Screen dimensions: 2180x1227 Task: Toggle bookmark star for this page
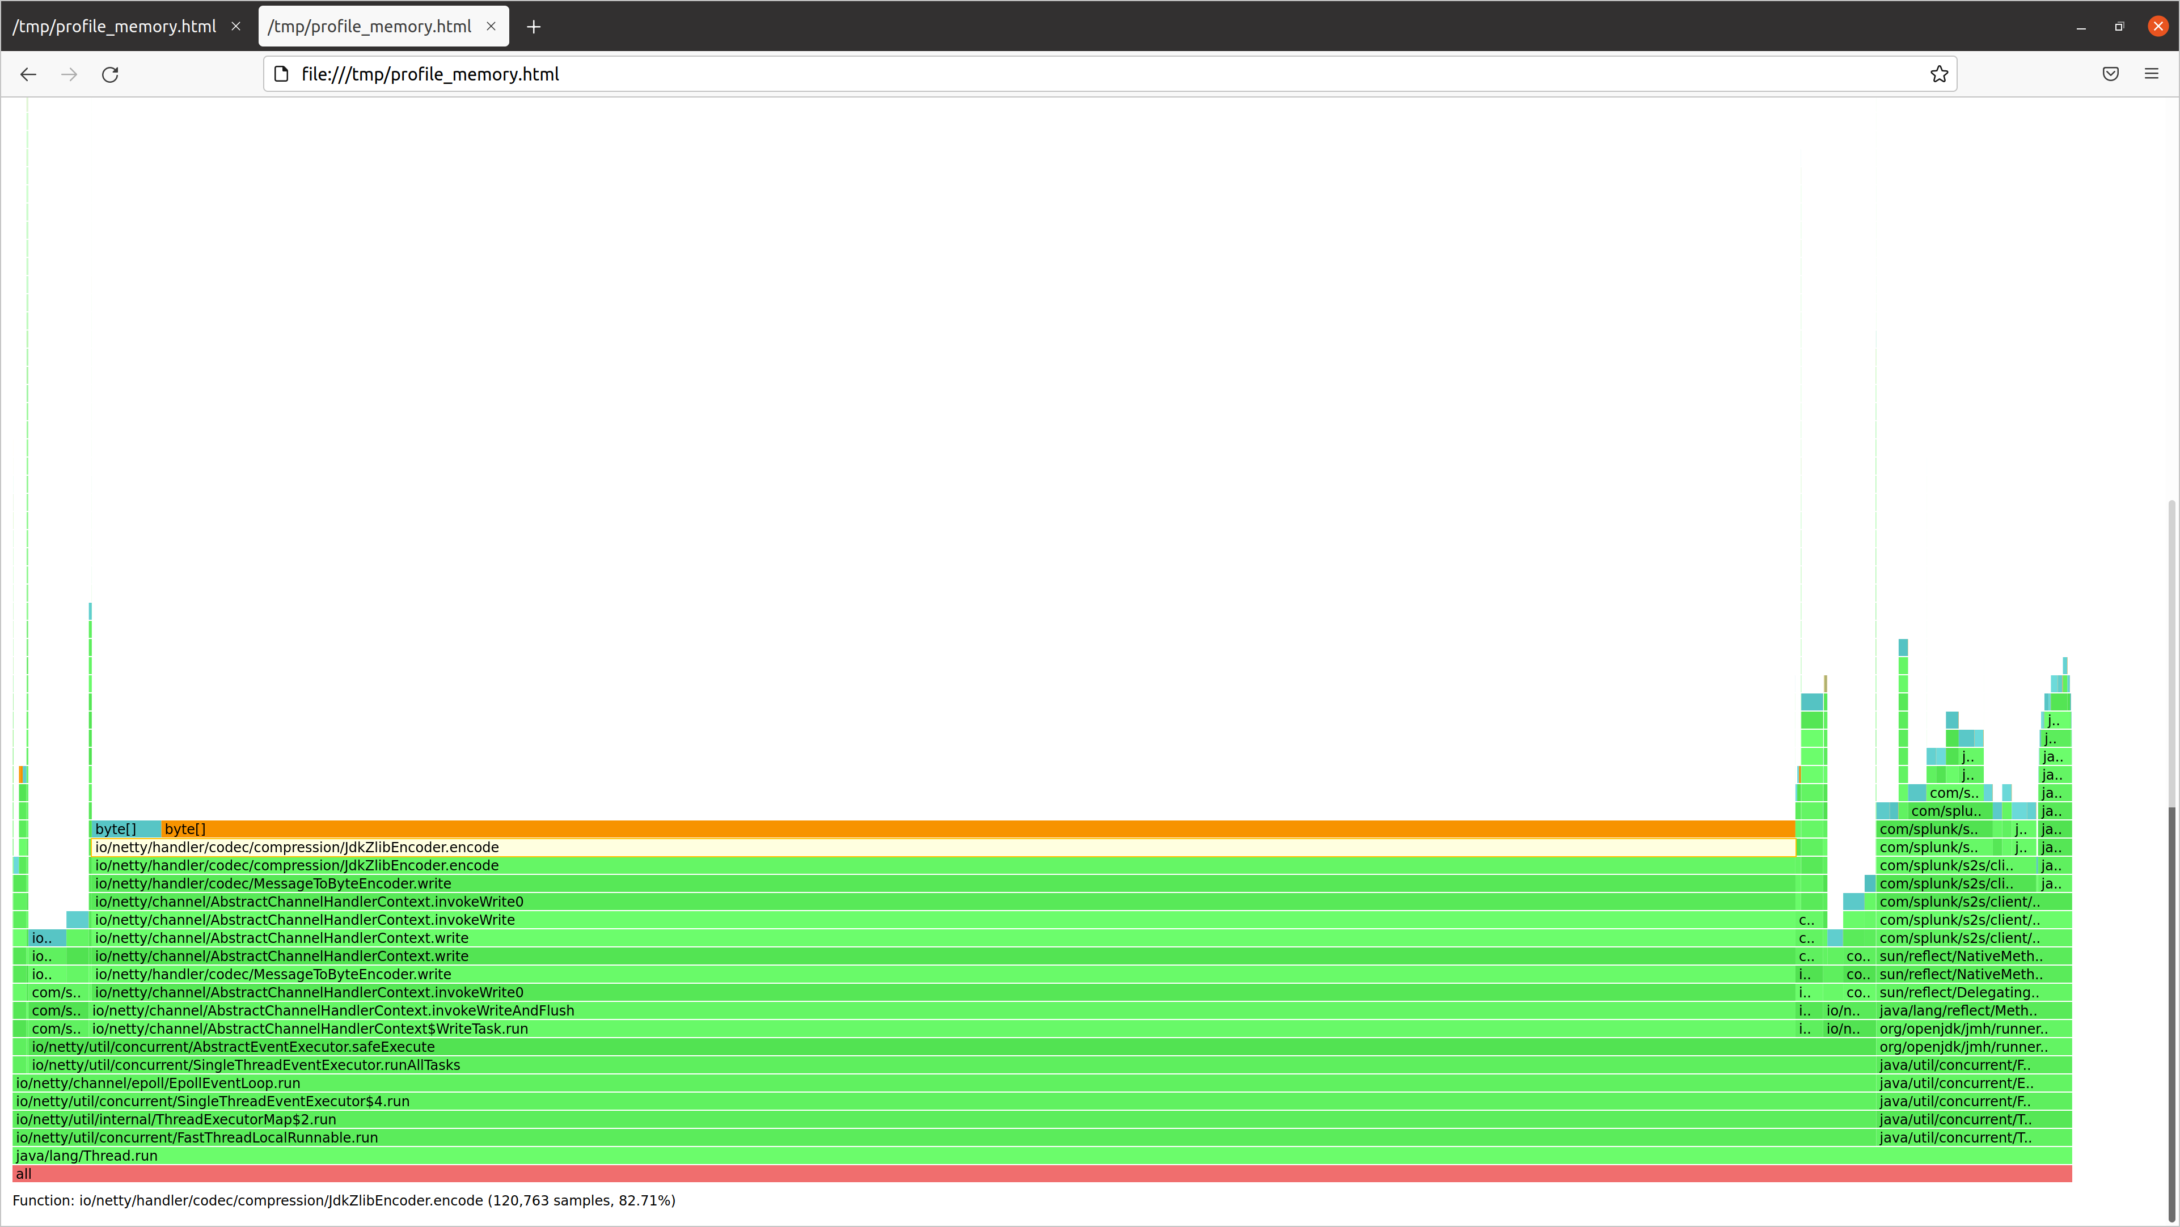(x=1940, y=74)
